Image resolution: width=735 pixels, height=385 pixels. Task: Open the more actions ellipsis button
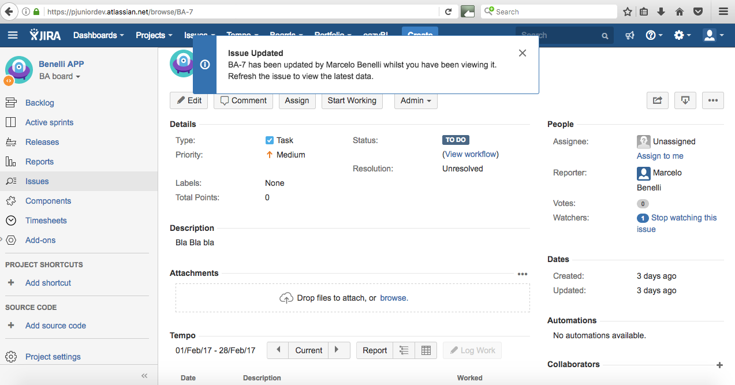713,100
